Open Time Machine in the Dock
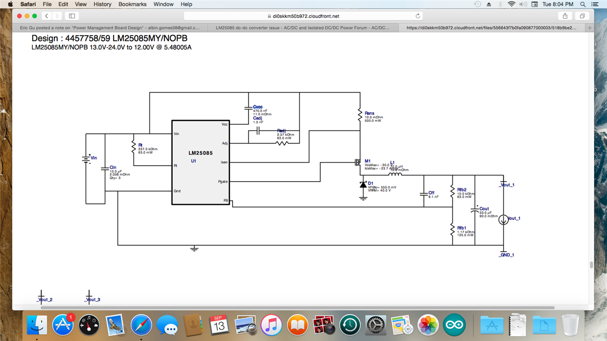 tap(350, 325)
